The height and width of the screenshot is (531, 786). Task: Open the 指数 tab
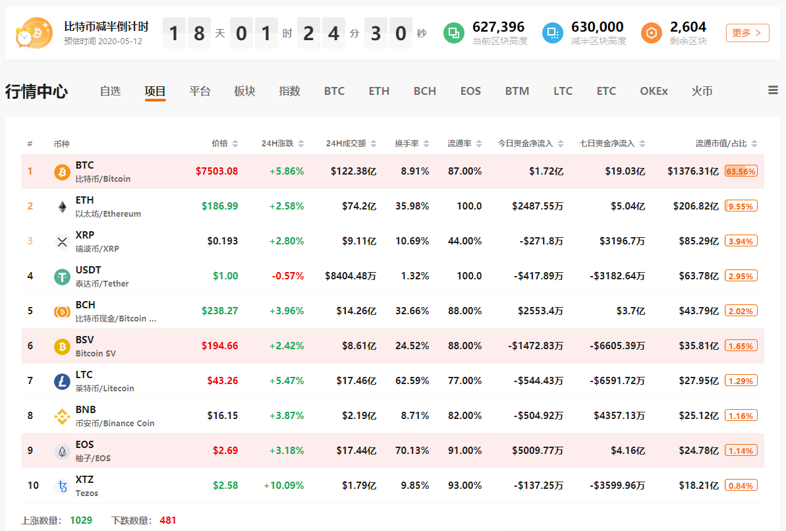[289, 91]
